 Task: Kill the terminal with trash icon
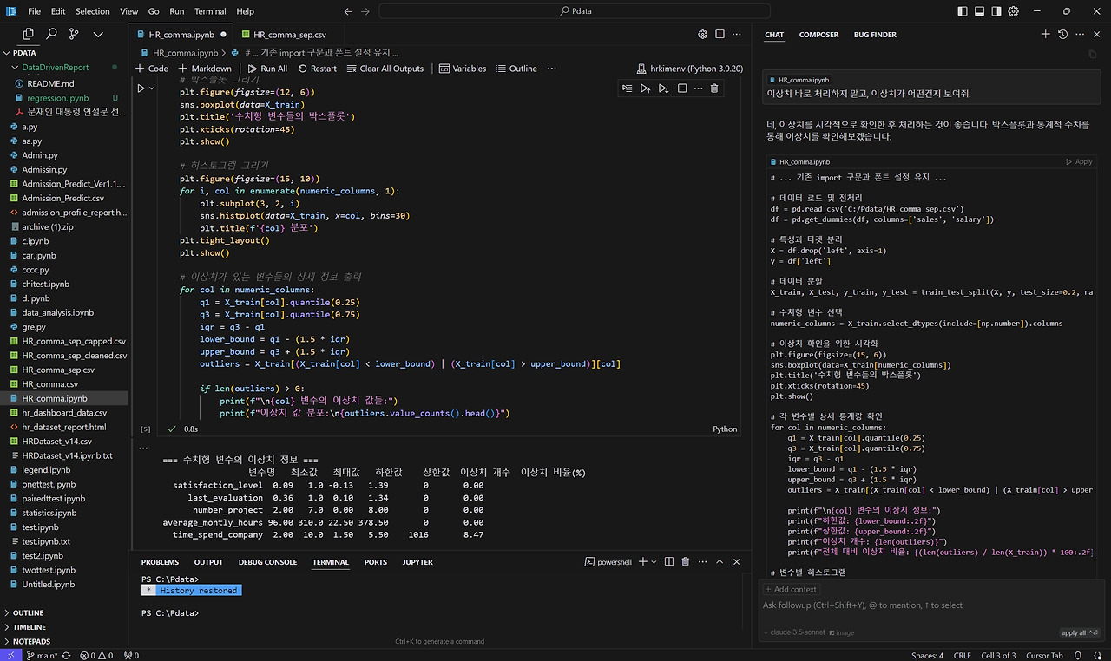[x=686, y=562]
